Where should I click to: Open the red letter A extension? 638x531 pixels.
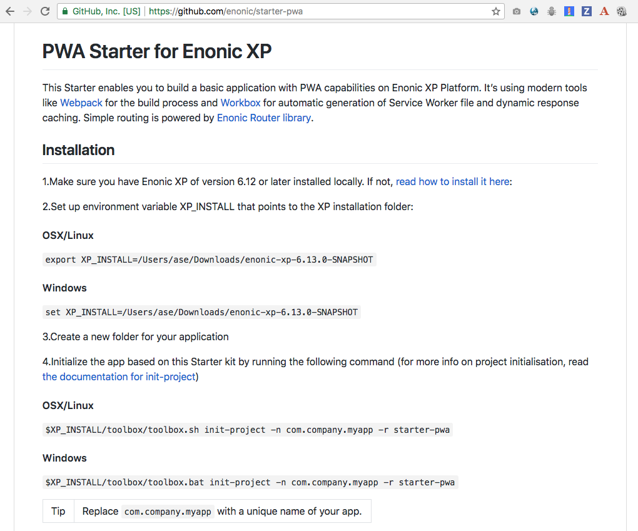(x=604, y=11)
